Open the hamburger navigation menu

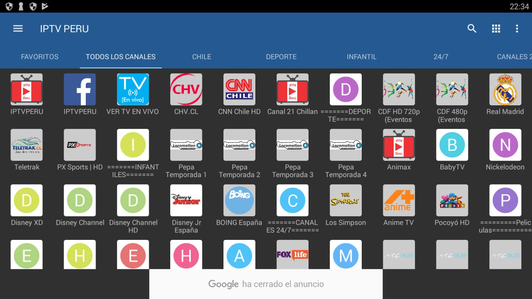[18, 29]
